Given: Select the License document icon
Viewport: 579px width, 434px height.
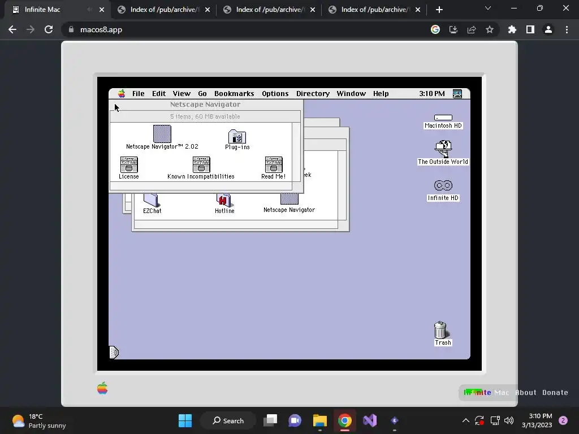Looking at the screenshot, I should (129, 164).
